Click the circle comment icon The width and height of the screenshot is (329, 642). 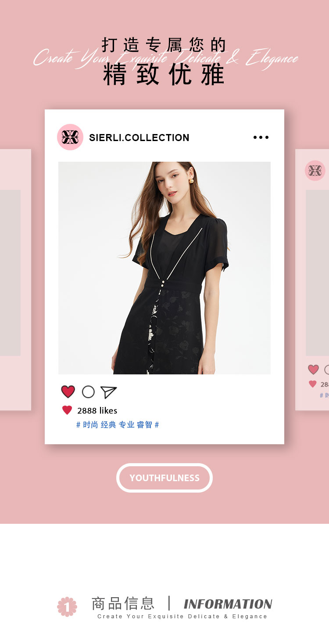88,392
